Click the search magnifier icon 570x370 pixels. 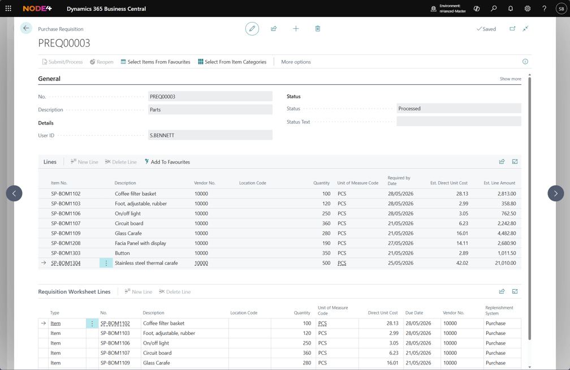point(494,8)
